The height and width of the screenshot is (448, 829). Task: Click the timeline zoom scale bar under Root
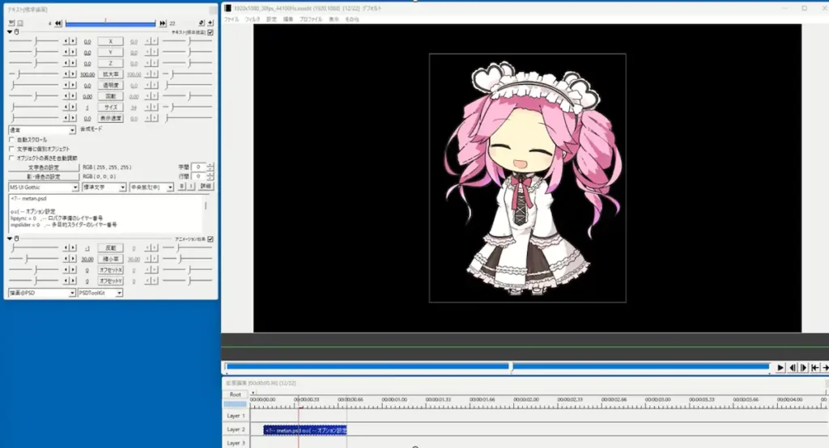pos(236,404)
